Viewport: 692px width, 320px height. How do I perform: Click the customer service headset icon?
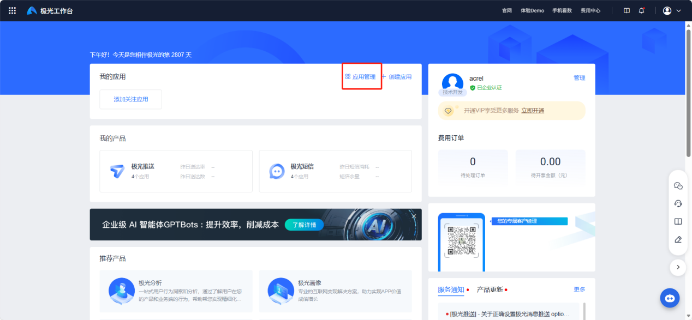(x=678, y=203)
